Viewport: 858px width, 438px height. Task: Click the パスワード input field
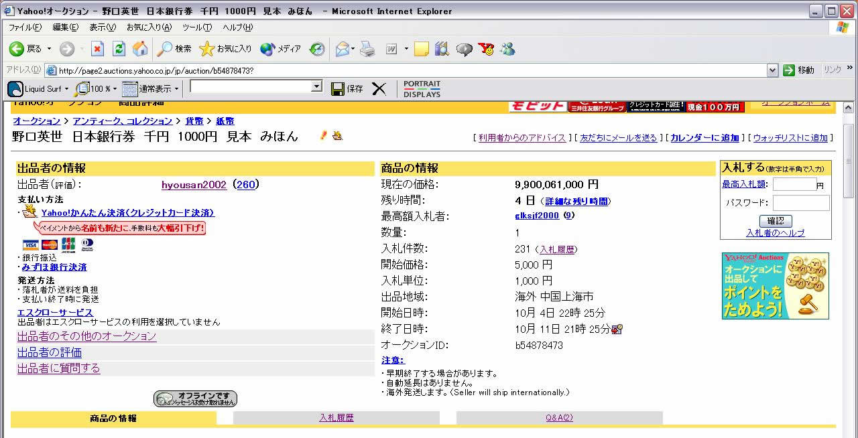coord(801,203)
